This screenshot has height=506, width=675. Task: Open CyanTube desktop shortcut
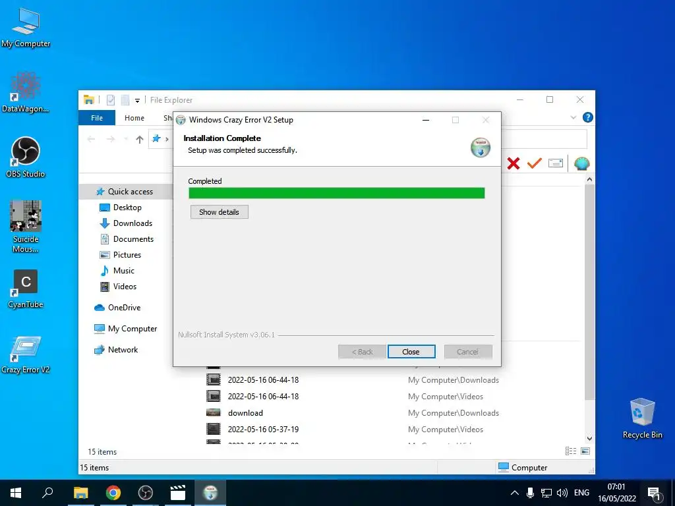tap(26, 289)
